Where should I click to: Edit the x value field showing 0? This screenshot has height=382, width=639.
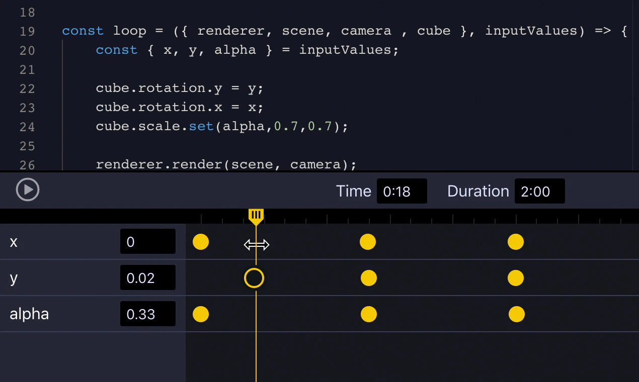coord(147,241)
